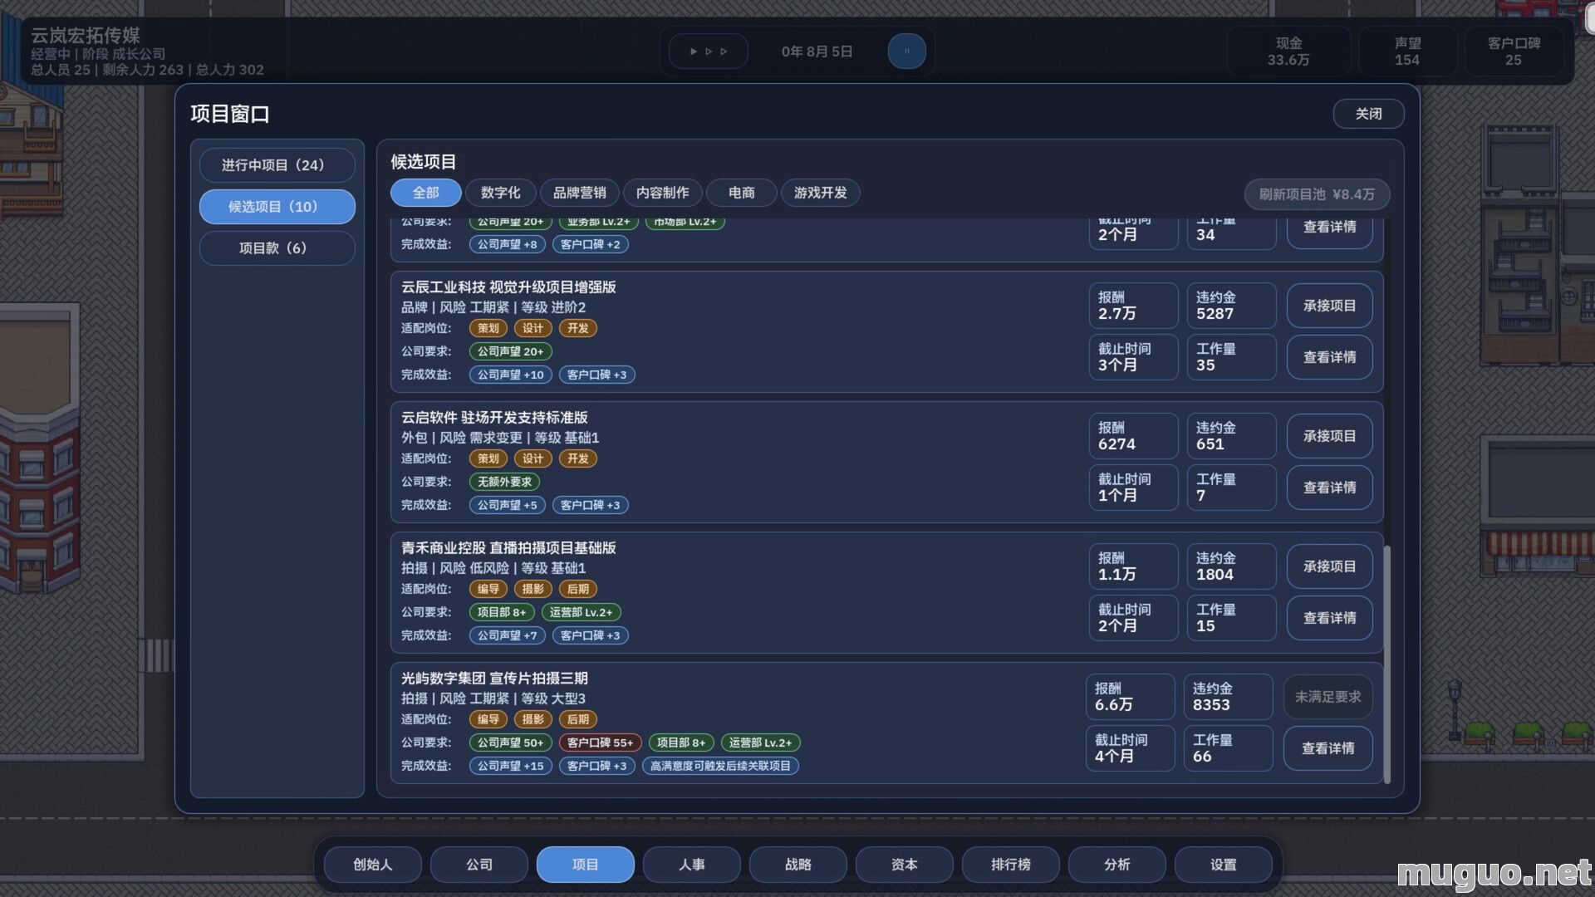Click the project list scrollbar
Viewport: 1595px width, 897px height.
pos(1386,664)
